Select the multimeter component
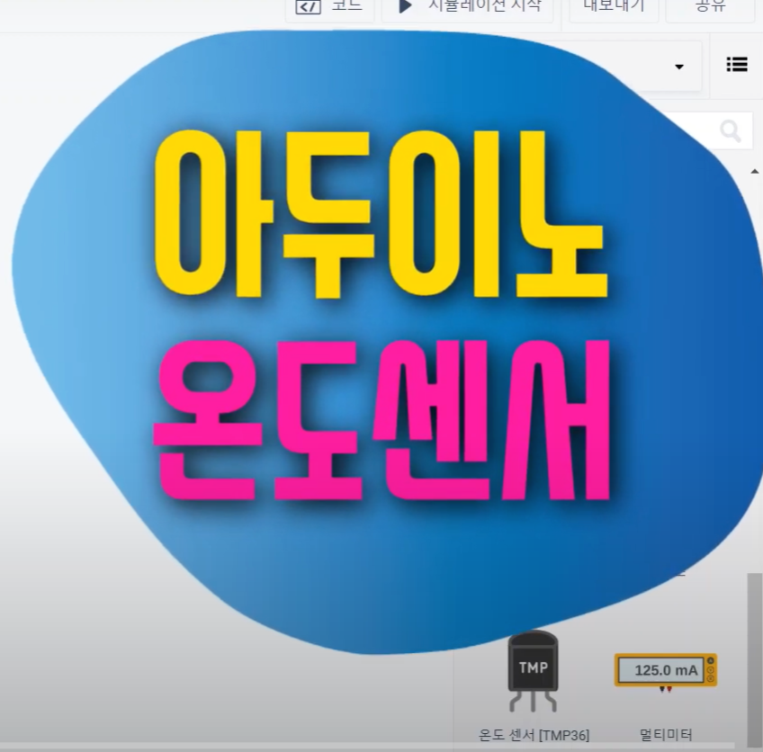763x752 pixels. click(666, 672)
